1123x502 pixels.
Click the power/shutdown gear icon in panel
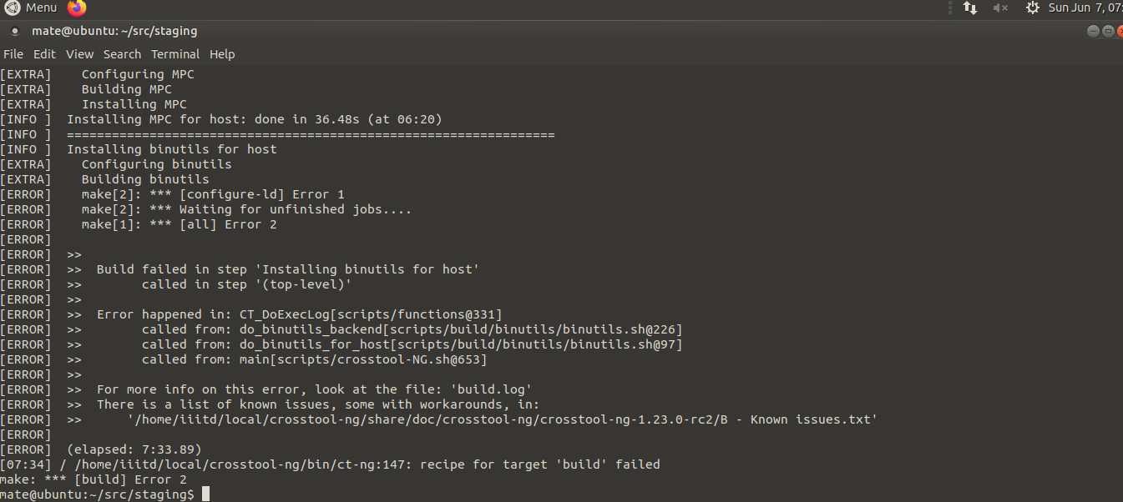click(1033, 8)
